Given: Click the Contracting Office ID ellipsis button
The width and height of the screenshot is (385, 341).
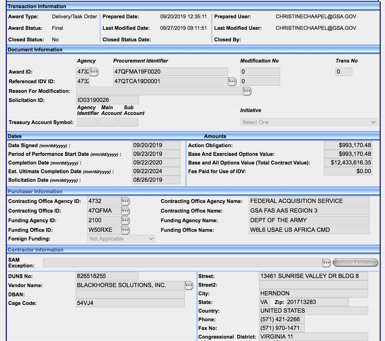Looking at the screenshot, I should pos(125,211).
